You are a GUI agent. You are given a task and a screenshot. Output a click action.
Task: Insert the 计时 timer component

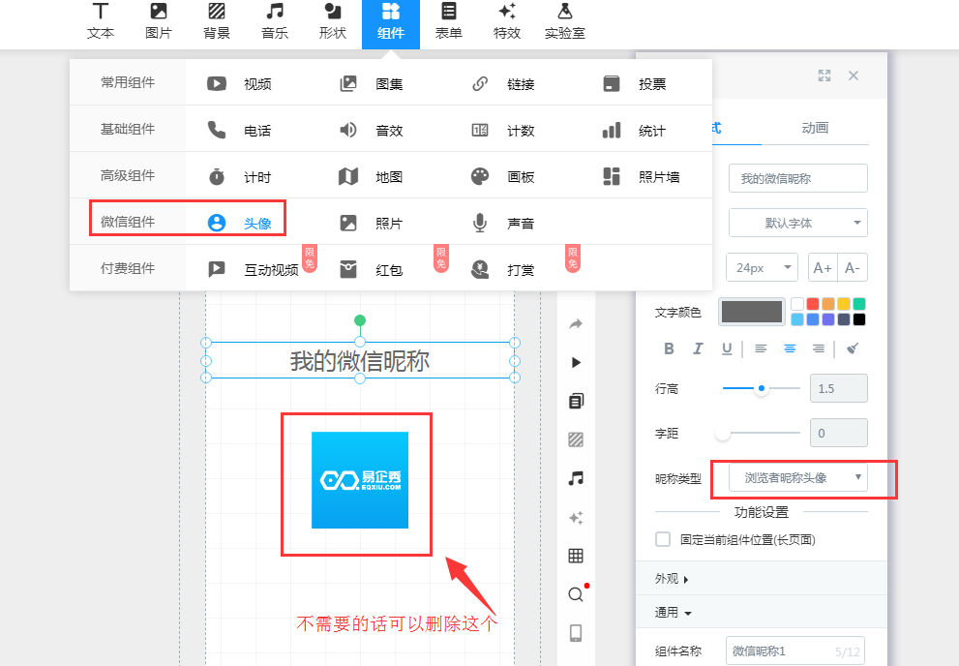239,177
